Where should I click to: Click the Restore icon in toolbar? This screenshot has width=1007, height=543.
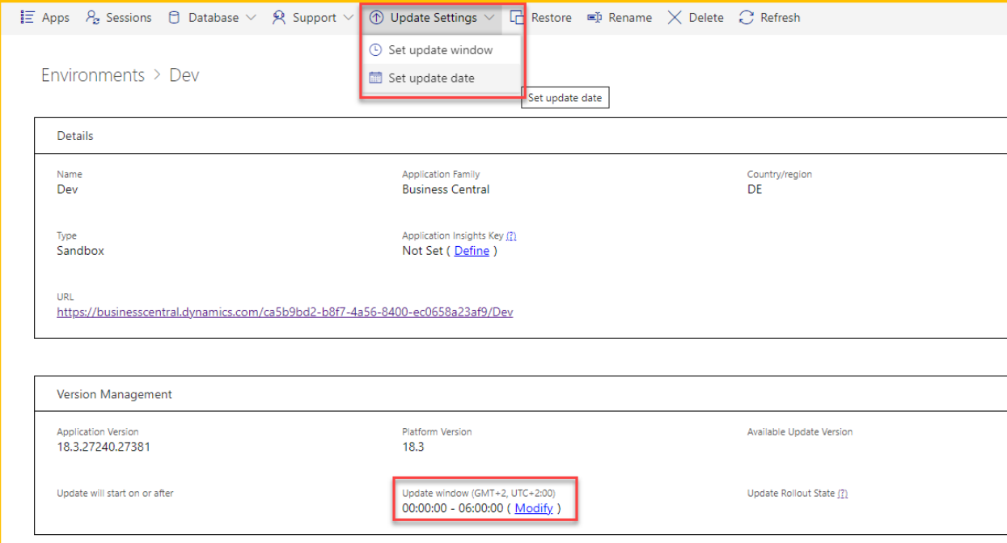click(517, 17)
